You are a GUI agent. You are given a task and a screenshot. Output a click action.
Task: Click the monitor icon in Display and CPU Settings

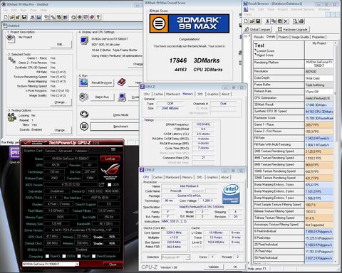(84, 41)
